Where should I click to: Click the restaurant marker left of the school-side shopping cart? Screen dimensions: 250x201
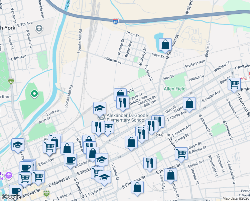98,128
